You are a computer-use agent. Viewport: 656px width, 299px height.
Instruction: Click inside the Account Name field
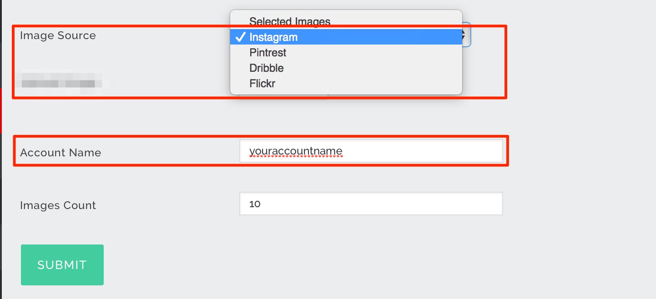(x=409, y=151)
